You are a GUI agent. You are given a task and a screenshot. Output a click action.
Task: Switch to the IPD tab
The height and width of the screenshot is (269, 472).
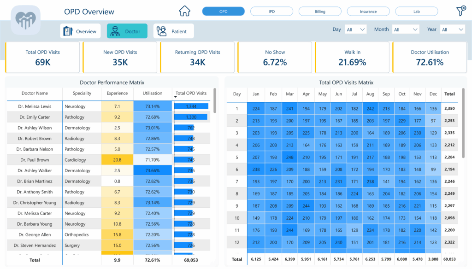pyautogui.click(x=271, y=12)
